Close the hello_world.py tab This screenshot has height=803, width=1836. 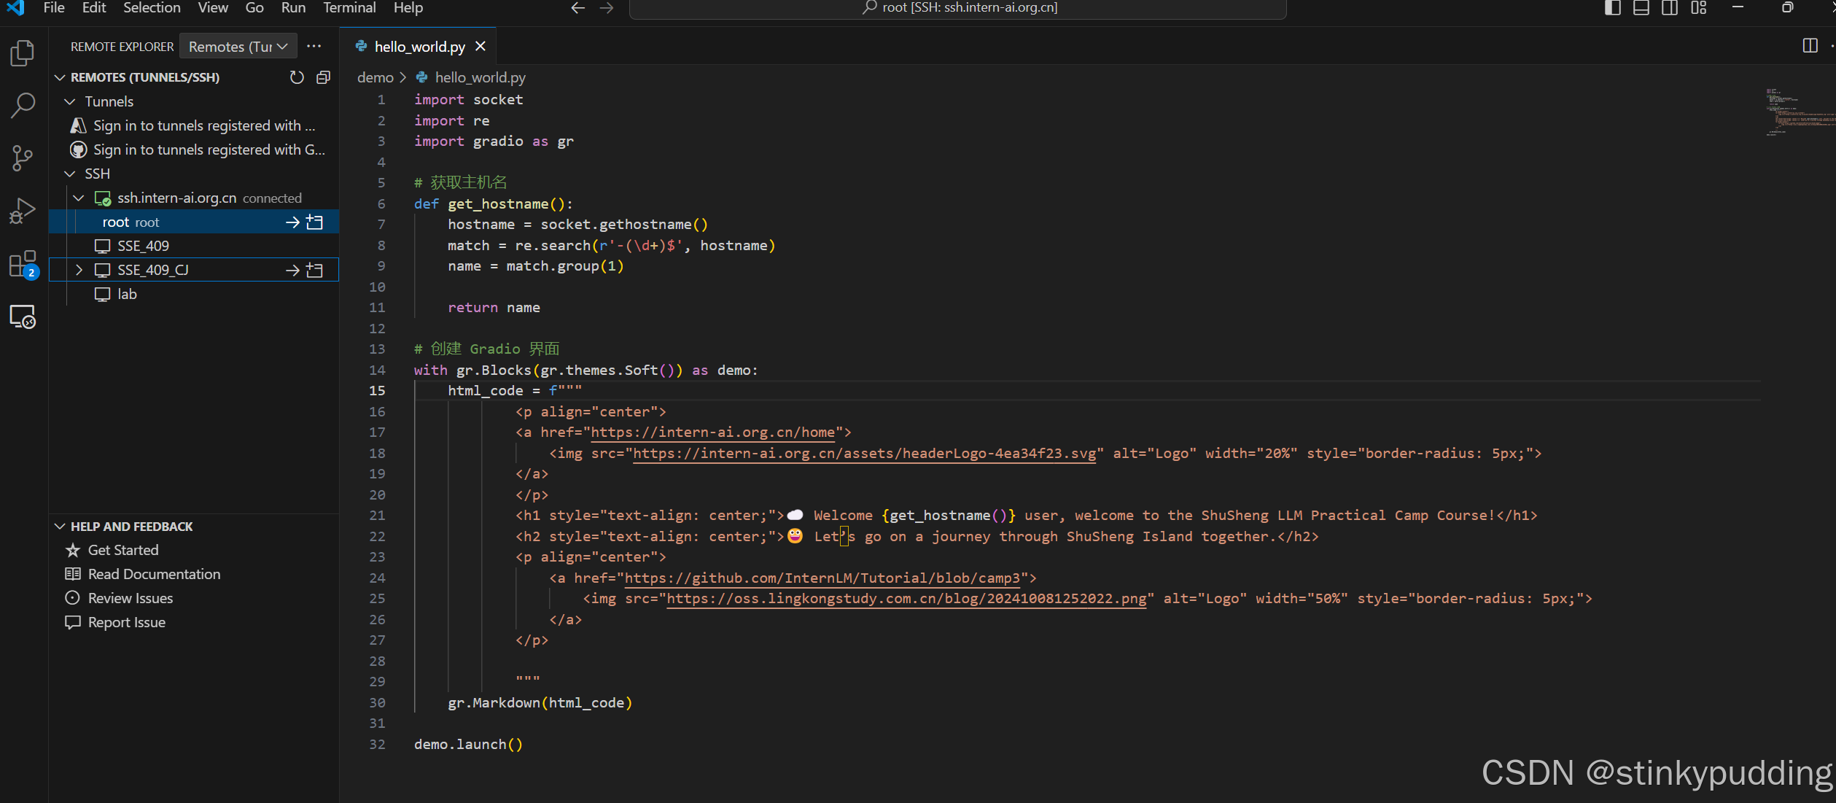pos(481,47)
